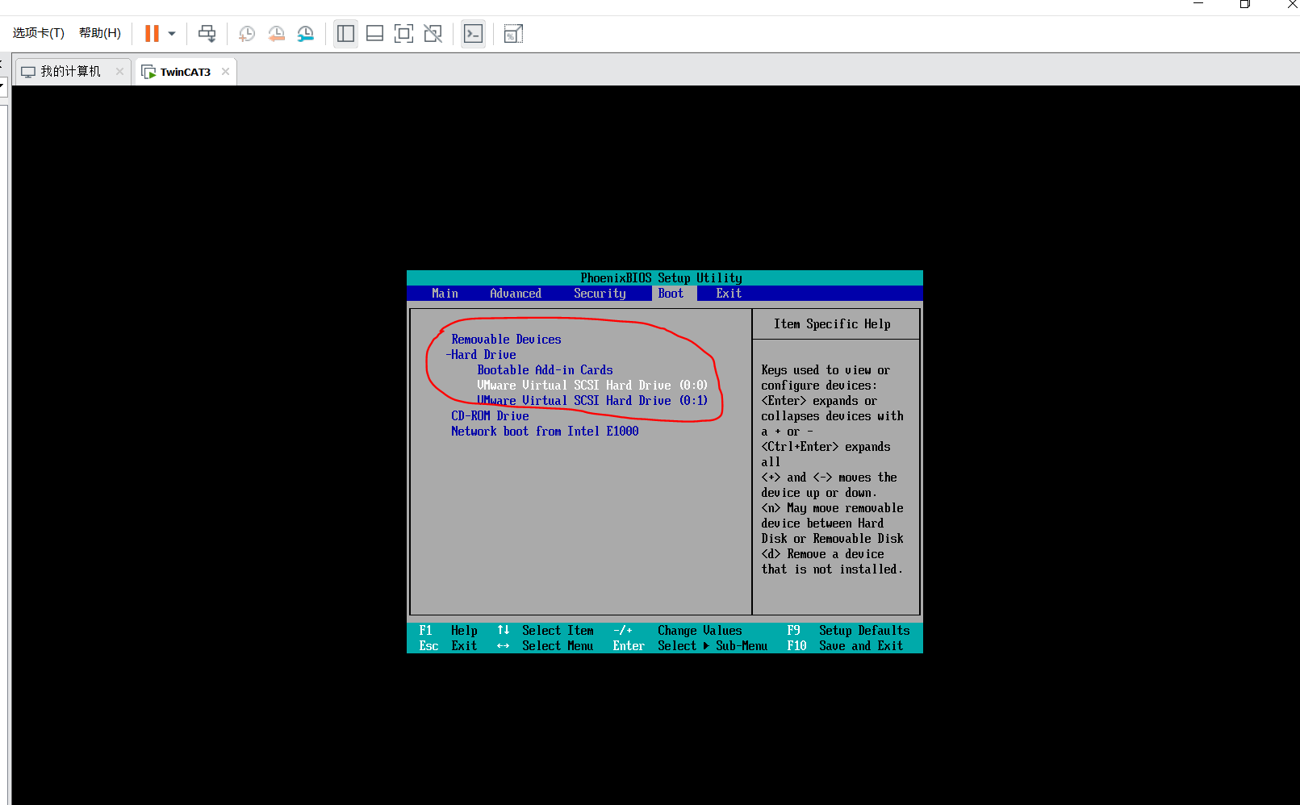Switch to the TwinCAT3 tab
The height and width of the screenshot is (805, 1300).
[185, 72]
